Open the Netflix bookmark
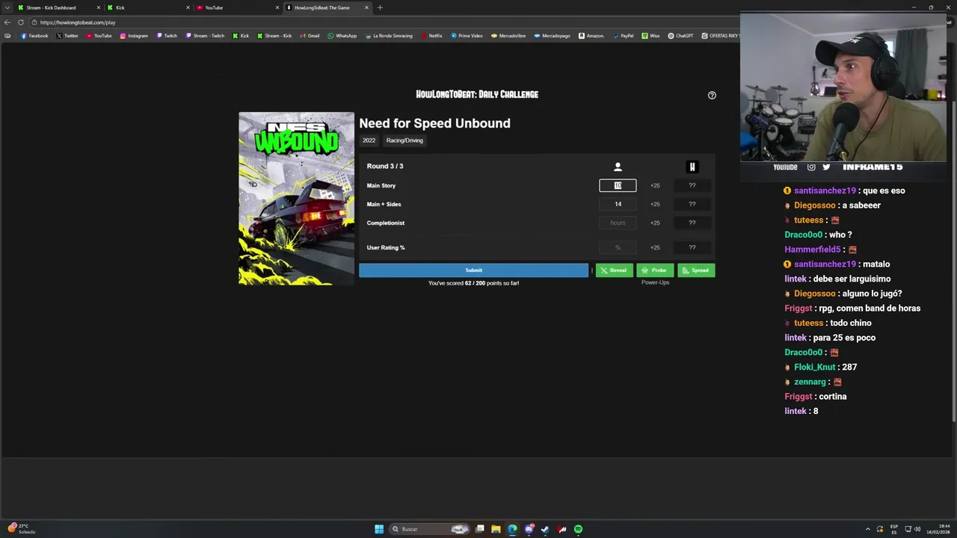Image resolution: width=957 pixels, height=538 pixels. pyautogui.click(x=431, y=36)
